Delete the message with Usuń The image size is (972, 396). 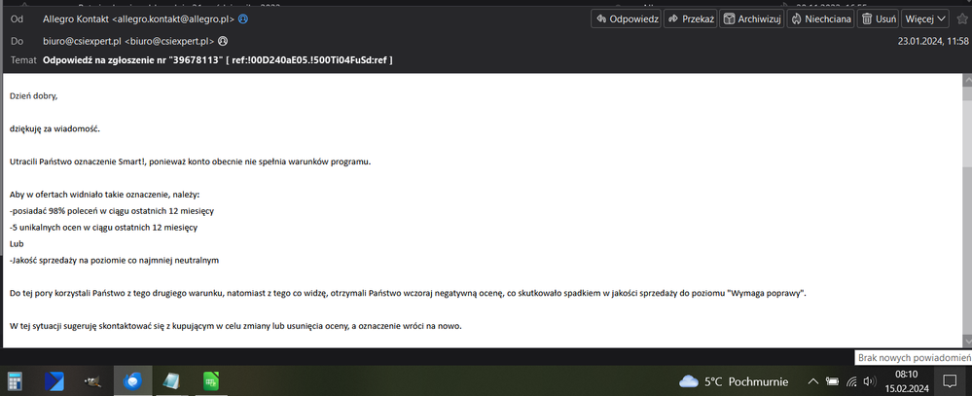878,18
